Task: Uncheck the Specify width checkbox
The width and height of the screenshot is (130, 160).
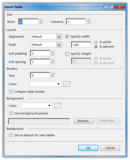Action: click(67, 36)
